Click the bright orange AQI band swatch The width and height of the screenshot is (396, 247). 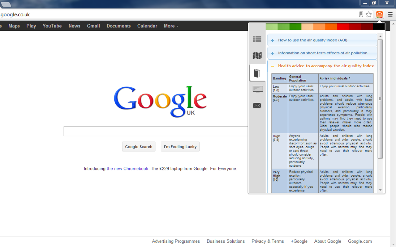point(331,27)
